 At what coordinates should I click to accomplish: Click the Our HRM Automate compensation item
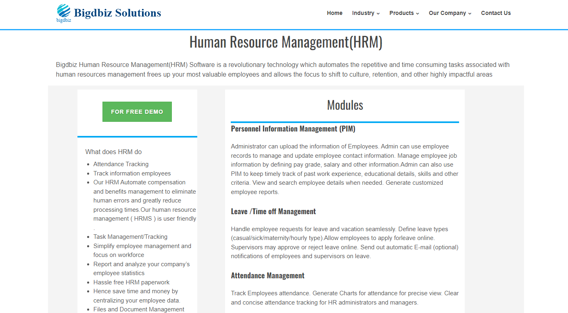pyautogui.click(x=145, y=205)
